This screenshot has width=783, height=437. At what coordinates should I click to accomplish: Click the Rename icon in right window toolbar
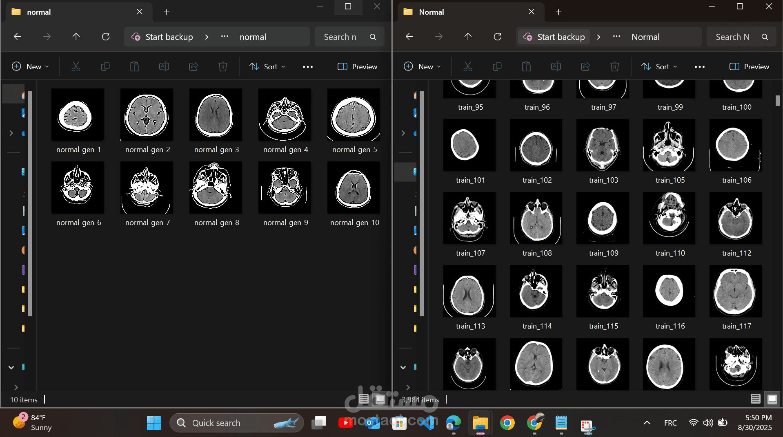[x=556, y=66]
